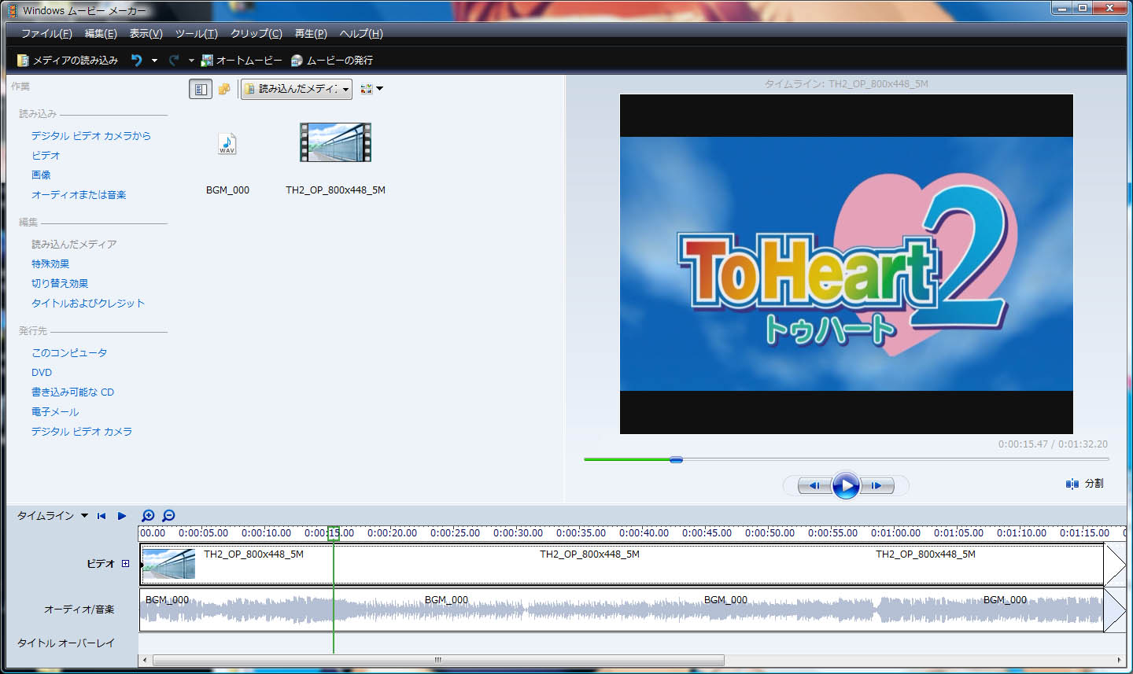Open the ヘルプ(H) menu
Image resolution: width=1133 pixels, height=674 pixels.
click(x=361, y=33)
